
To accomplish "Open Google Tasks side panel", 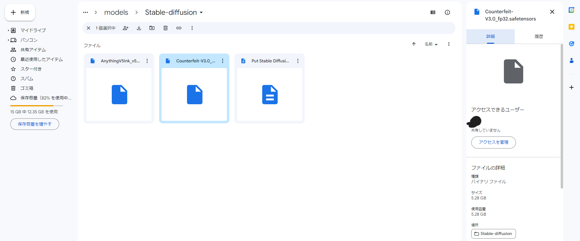I will 572,44.
